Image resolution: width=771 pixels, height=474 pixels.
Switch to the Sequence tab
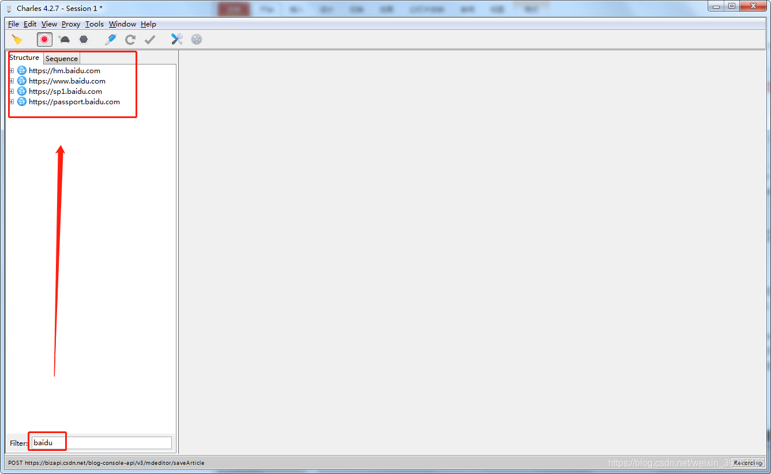click(62, 58)
